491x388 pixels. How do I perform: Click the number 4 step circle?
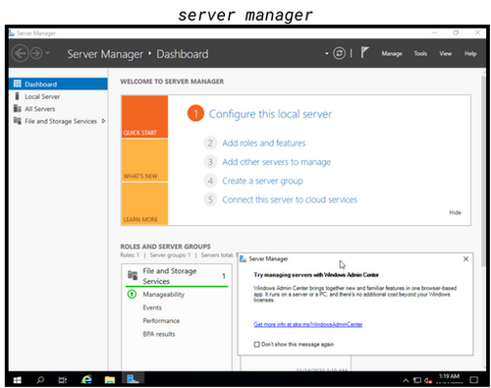[210, 181]
